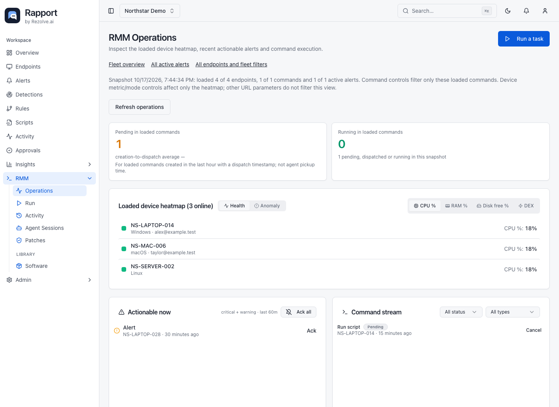Select DEX heatmap metric

(526, 206)
